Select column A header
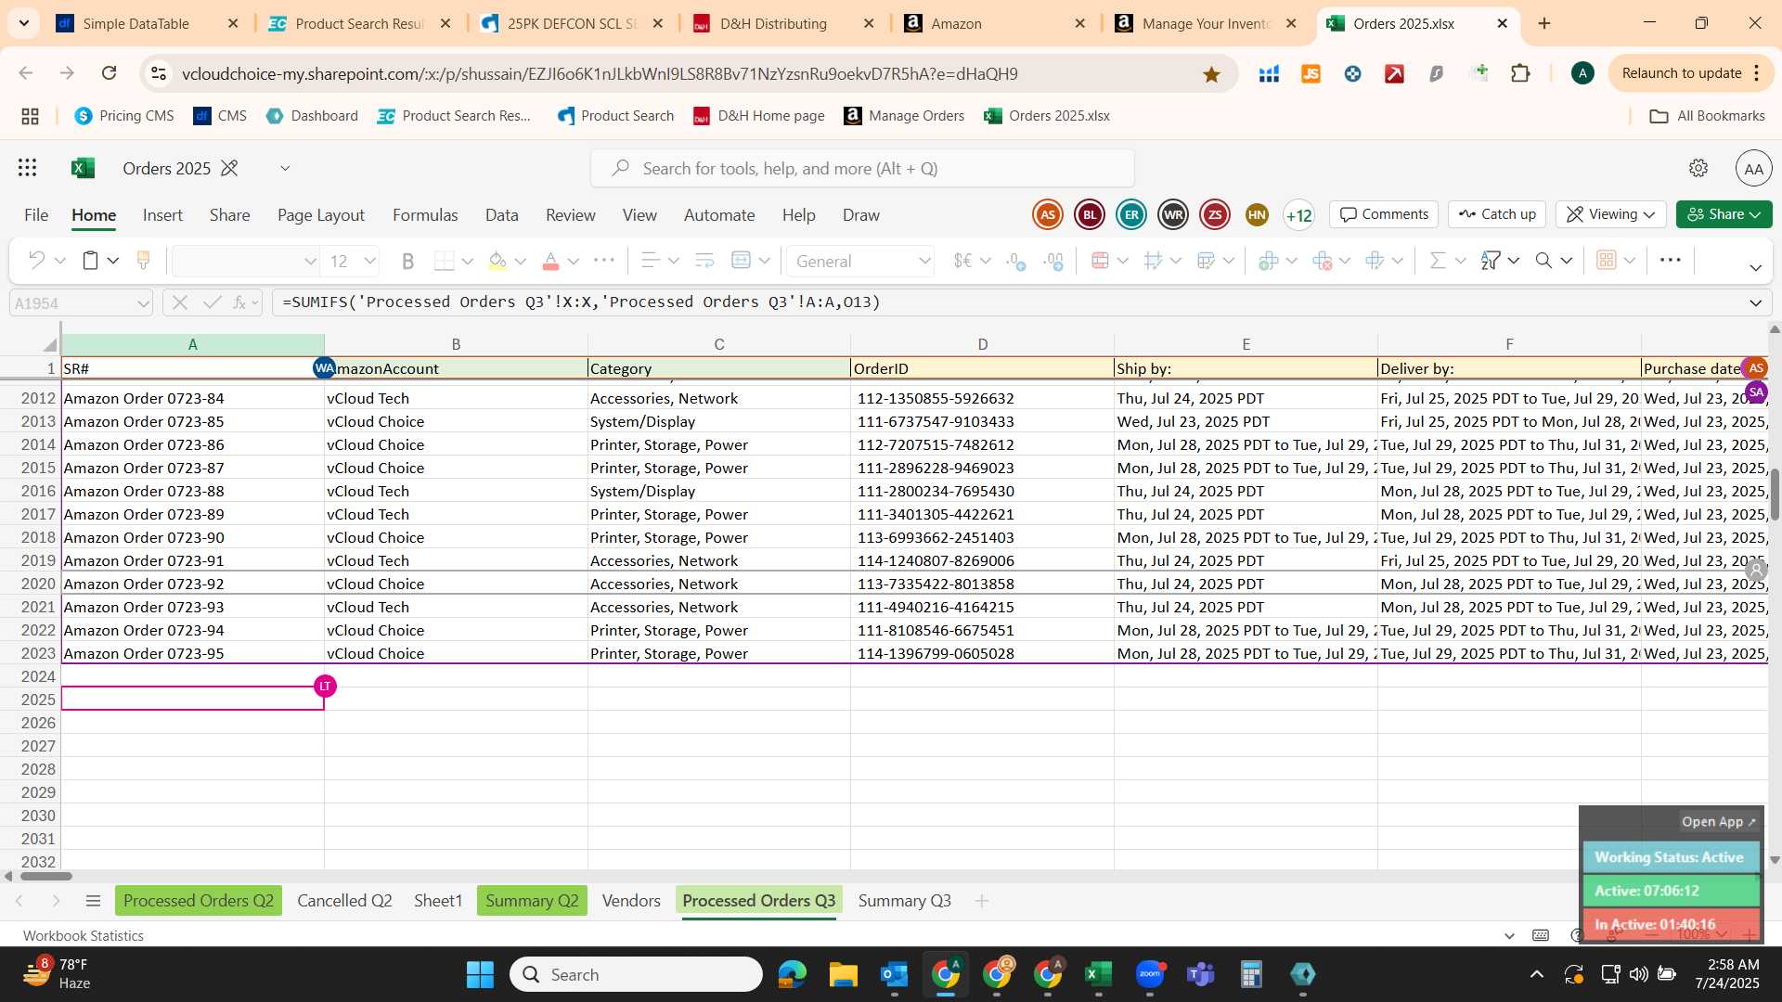 coord(192,344)
